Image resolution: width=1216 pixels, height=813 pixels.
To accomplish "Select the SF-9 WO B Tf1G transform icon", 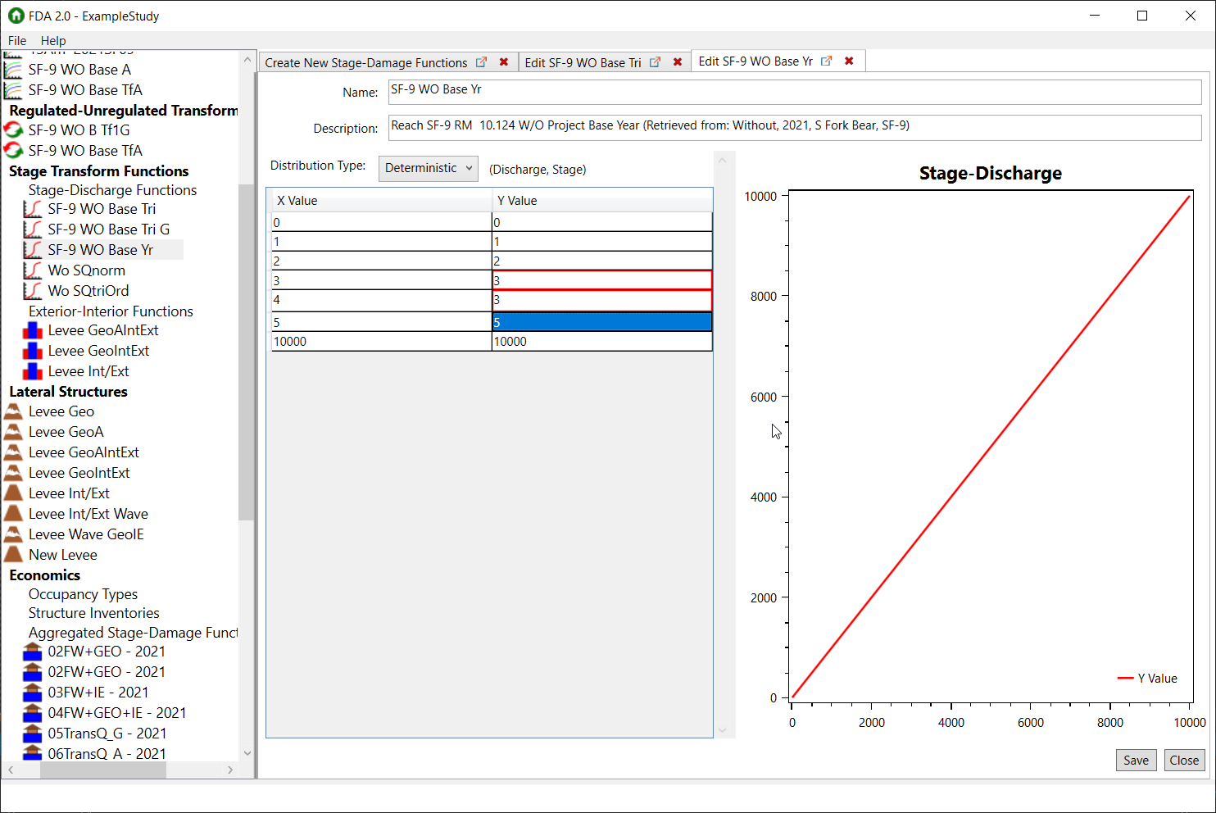I will pyautogui.click(x=15, y=129).
